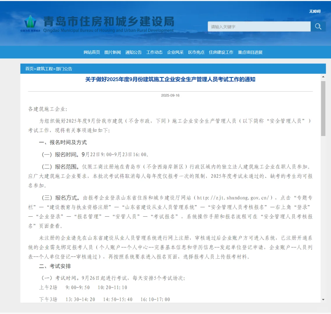Open 企业风采 navigation item

click(x=175, y=52)
